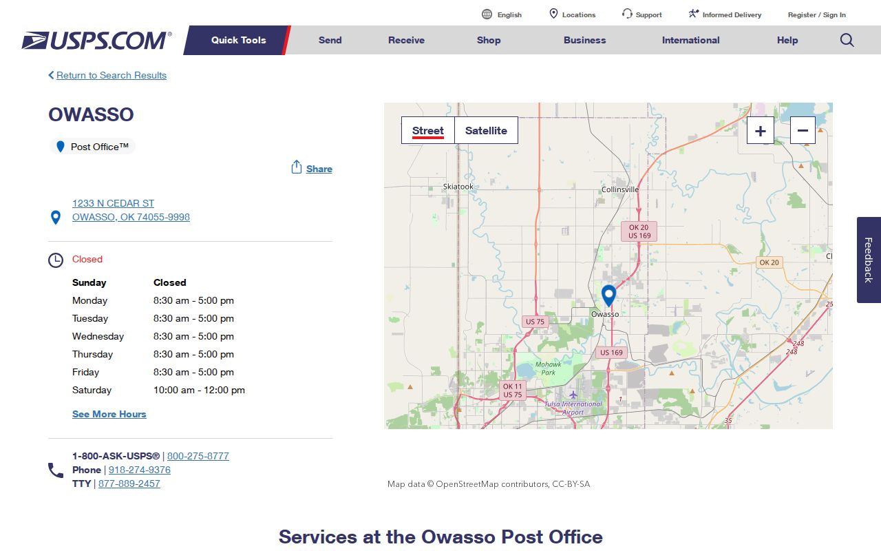This screenshot has width=881, height=551.
Task: Click the Sunday row label
Action: pos(89,282)
